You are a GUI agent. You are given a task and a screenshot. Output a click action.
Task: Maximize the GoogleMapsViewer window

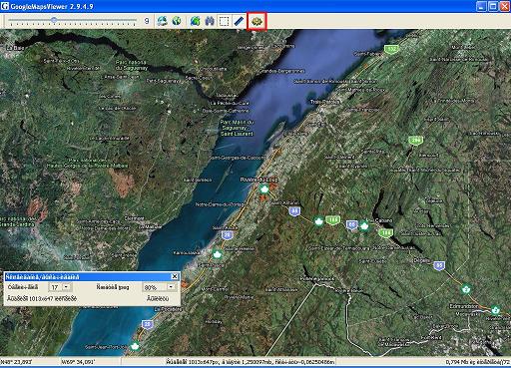493,6
